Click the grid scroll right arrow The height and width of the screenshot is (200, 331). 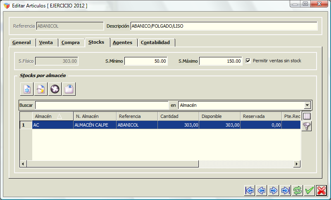tap(297, 164)
